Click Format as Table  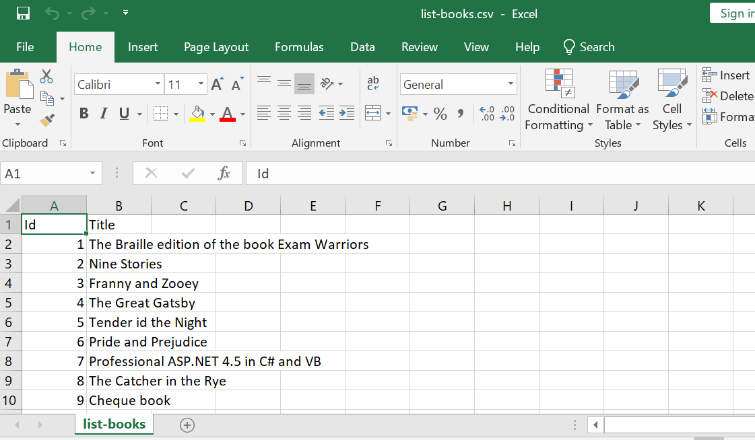click(x=621, y=101)
